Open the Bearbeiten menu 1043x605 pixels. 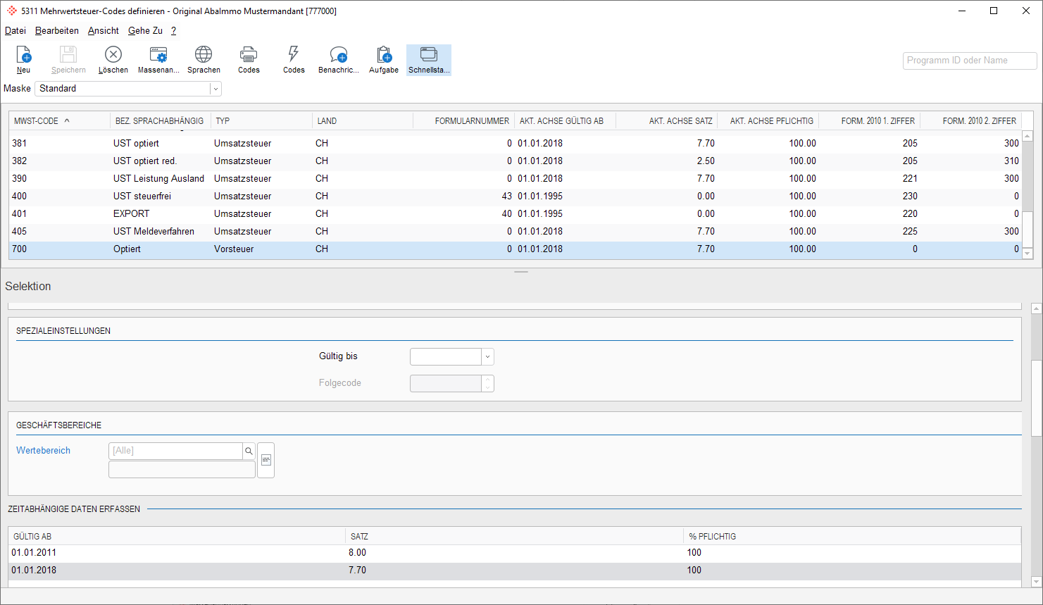(x=57, y=30)
